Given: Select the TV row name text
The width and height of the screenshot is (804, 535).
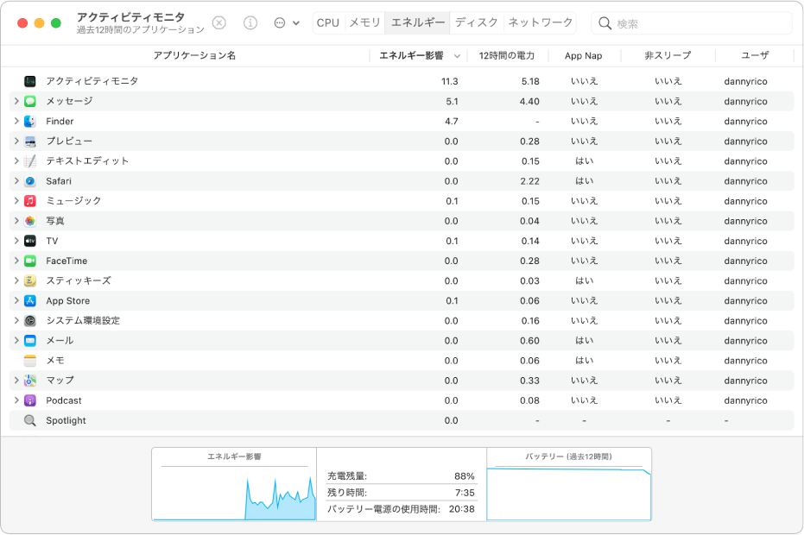Looking at the screenshot, I should click(x=52, y=241).
